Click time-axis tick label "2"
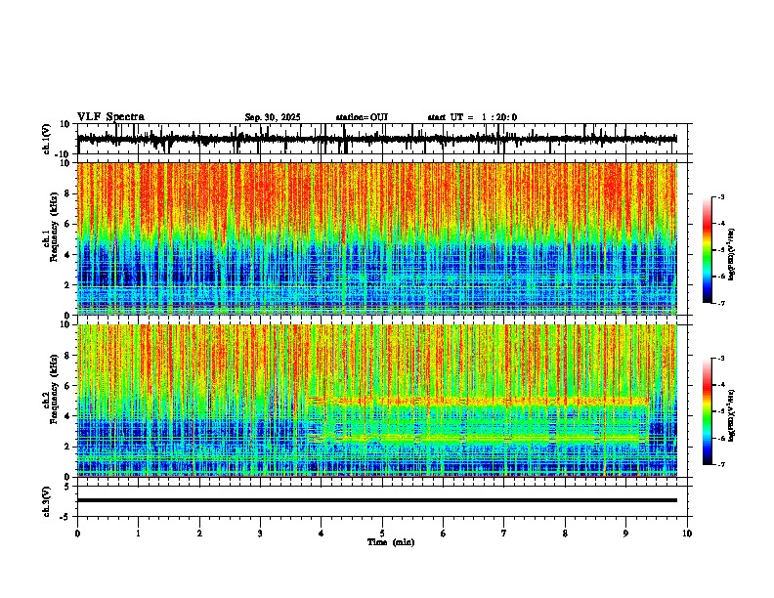774x598 pixels. click(x=199, y=534)
